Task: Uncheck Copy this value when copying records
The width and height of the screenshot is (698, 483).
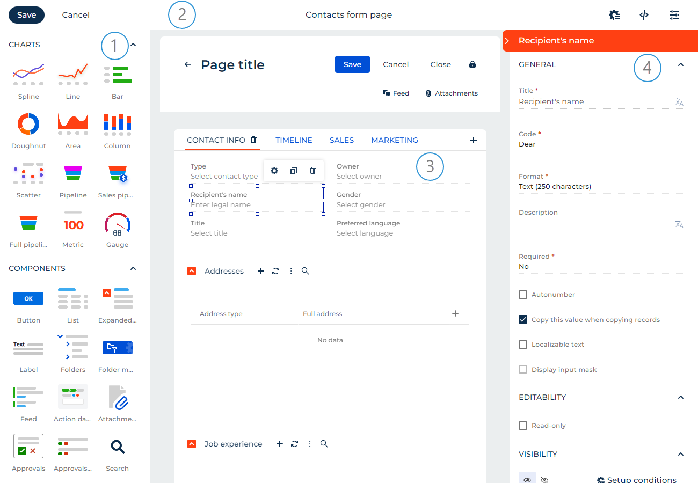Action: (x=523, y=319)
